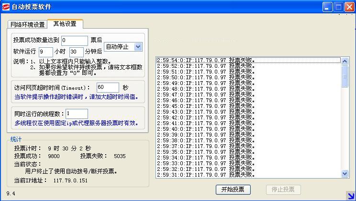Click the log list scroll-down arrow
This screenshot has width=356, height=201.
345,174
